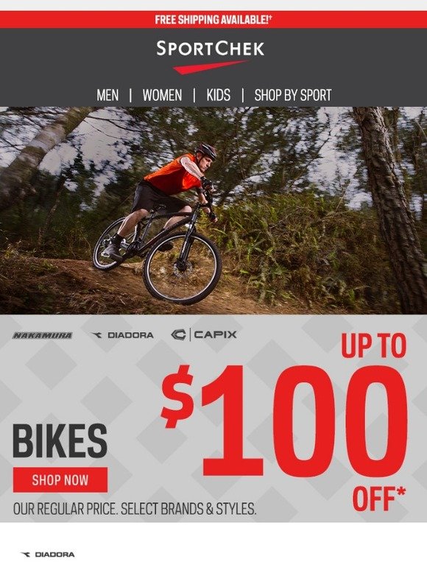Click the Diadora logo in banner
This screenshot has width=427, height=570.
coord(122,335)
